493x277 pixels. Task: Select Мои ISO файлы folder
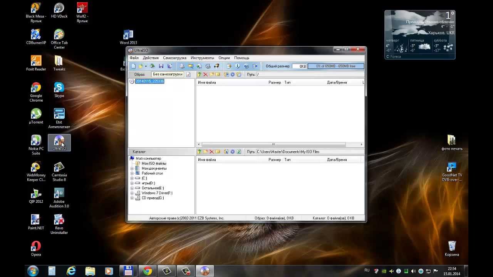click(x=154, y=164)
